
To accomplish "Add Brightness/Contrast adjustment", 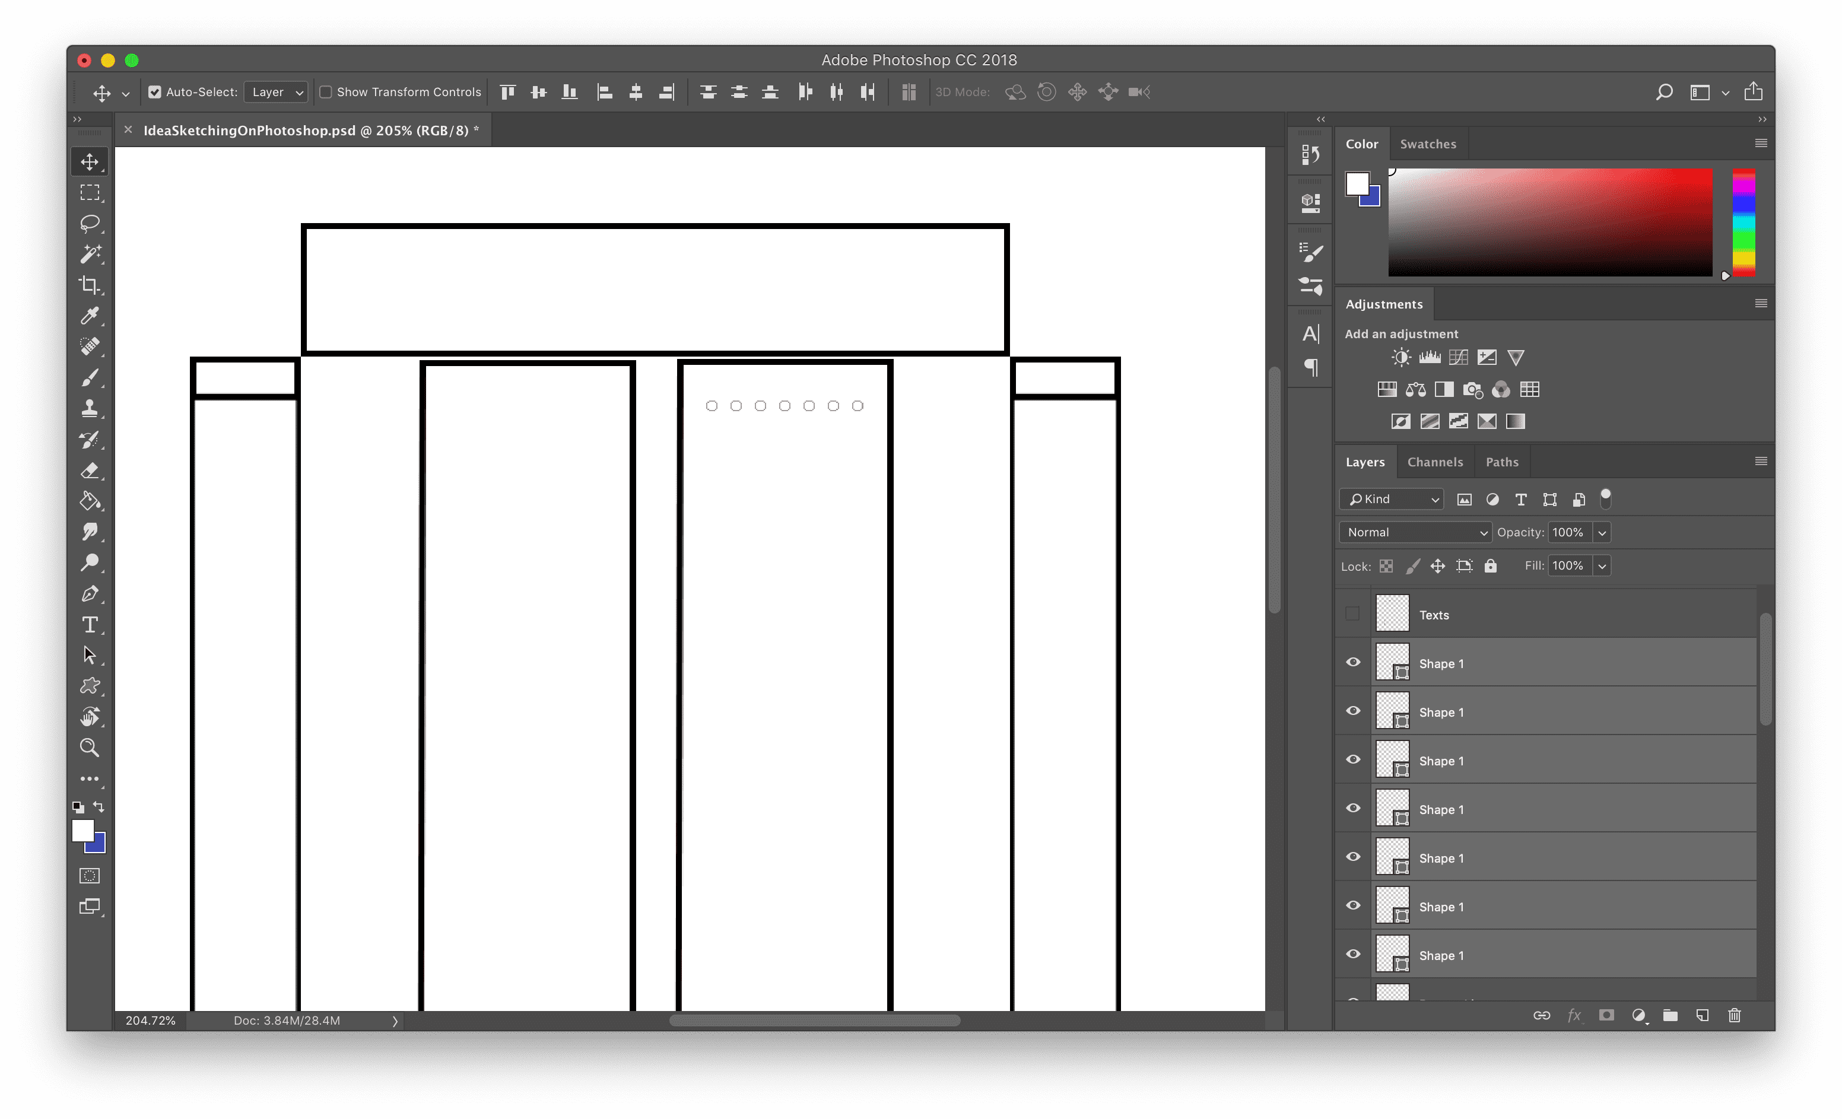I will pos(1401,357).
